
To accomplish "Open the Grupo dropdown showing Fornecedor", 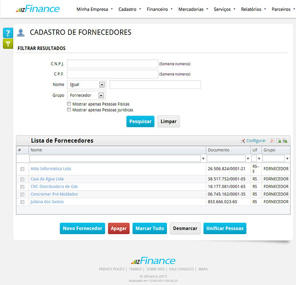I will (x=86, y=95).
